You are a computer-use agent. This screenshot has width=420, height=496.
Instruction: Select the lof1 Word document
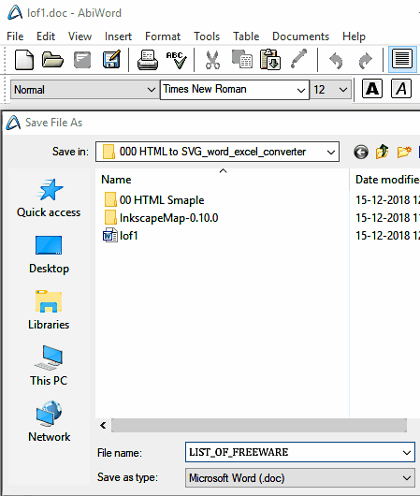pyautogui.click(x=121, y=236)
